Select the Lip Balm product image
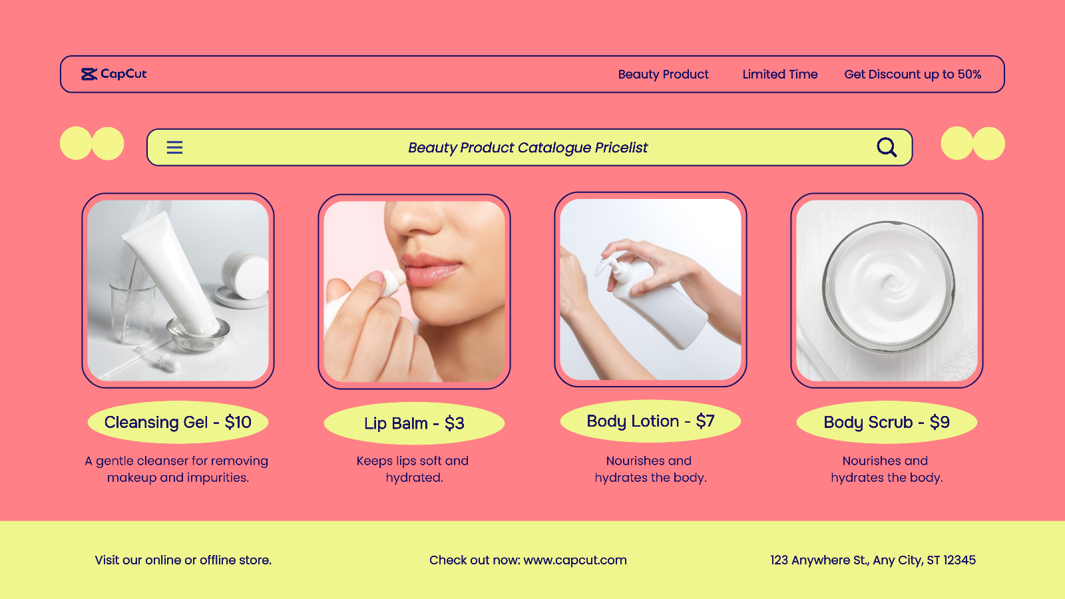Screen dimensions: 1065x599 pos(414,292)
